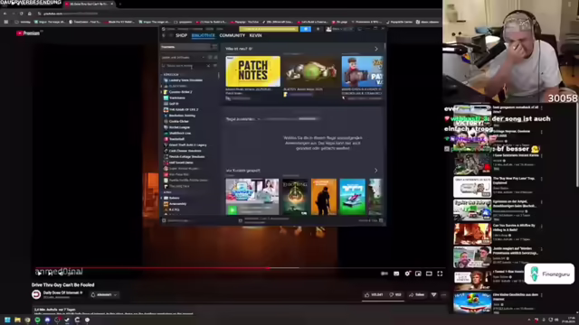The image size is (579, 325).
Task: Toggle YouTube fullscreen mode
Action: coord(440,274)
